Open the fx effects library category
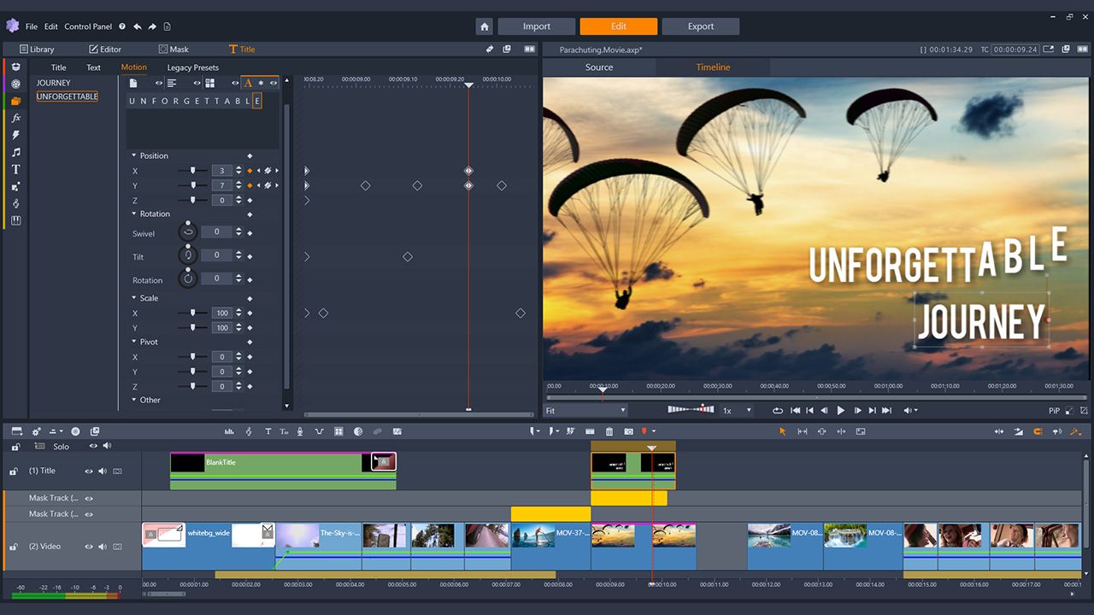 pyautogui.click(x=15, y=118)
